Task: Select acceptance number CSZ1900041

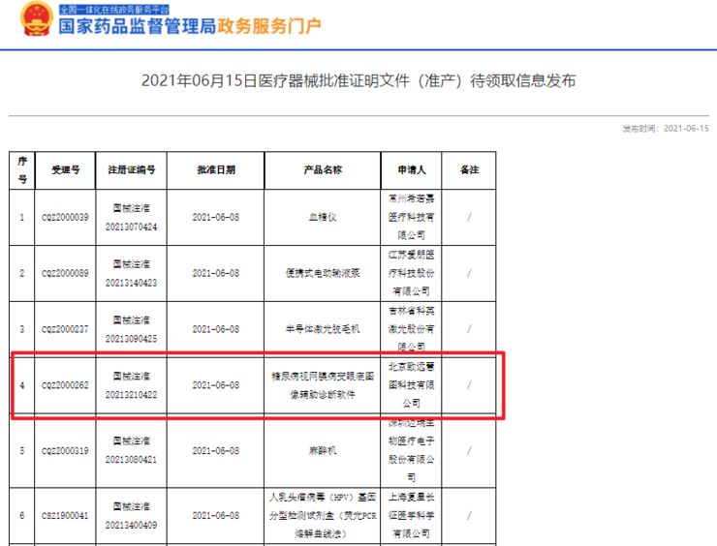Action: 65,516
